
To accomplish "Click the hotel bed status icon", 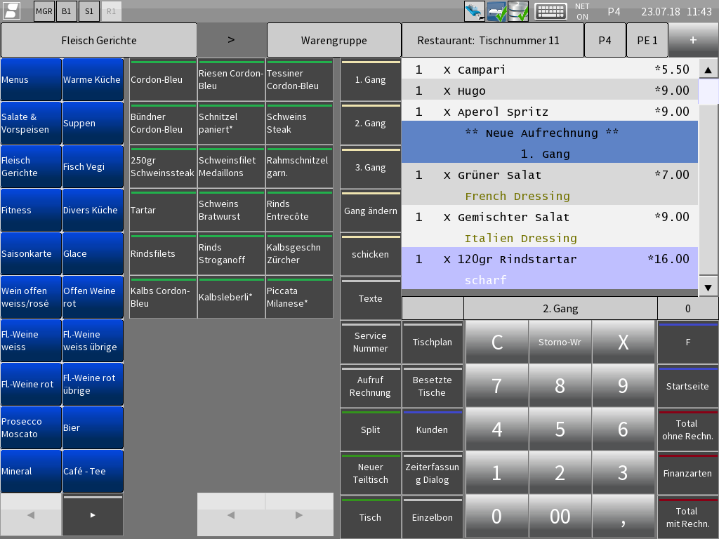I will coord(496,11).
